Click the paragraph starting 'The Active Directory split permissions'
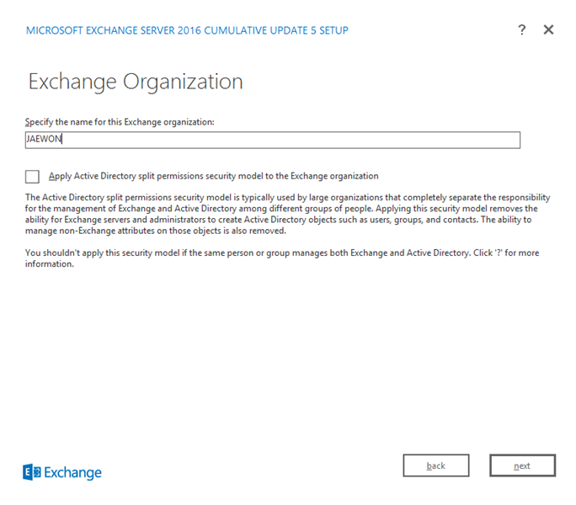 click(x=288, y=214)
